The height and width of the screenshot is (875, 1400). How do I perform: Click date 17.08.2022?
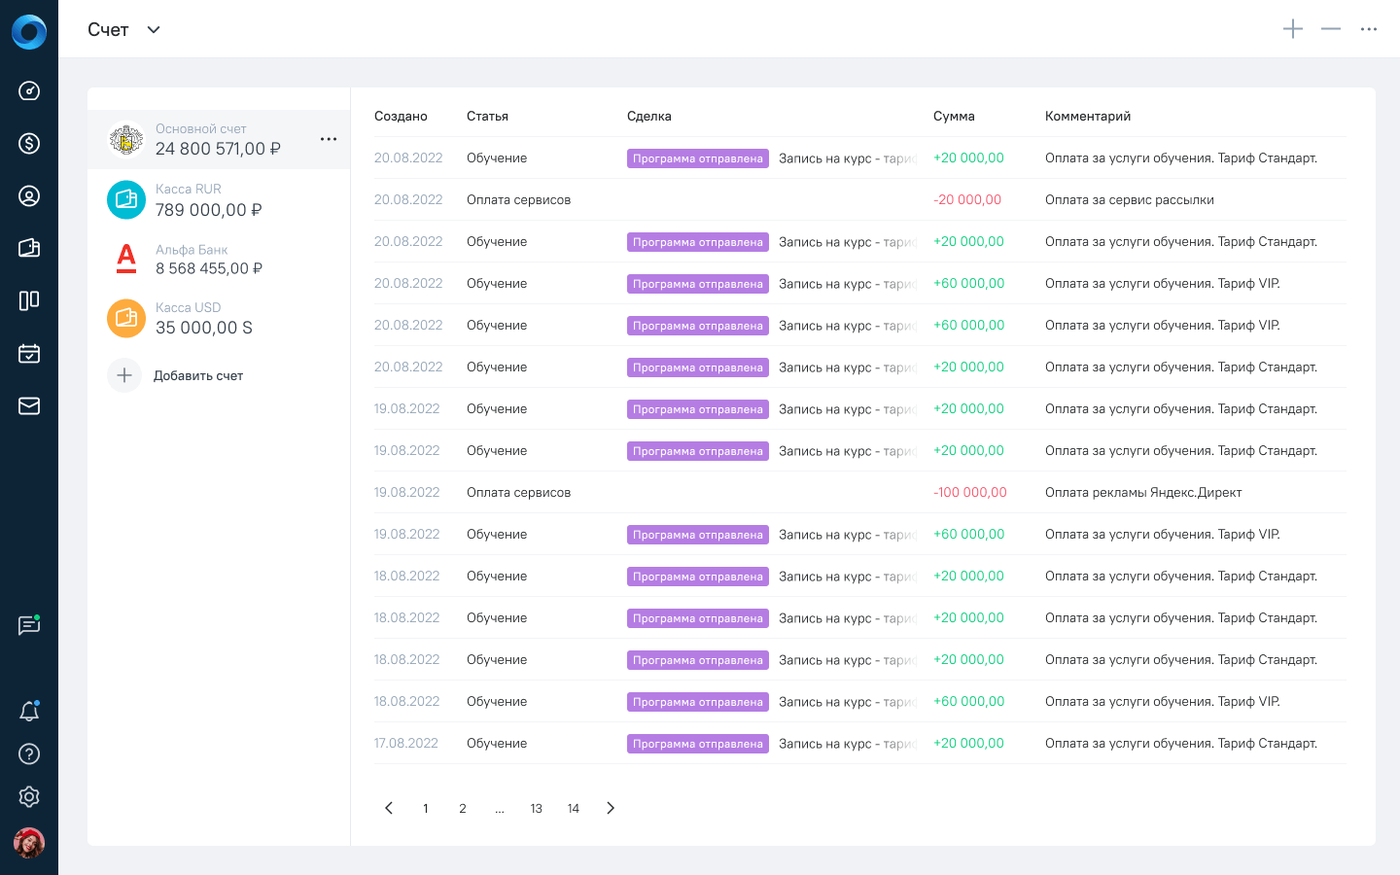(406, 743)
